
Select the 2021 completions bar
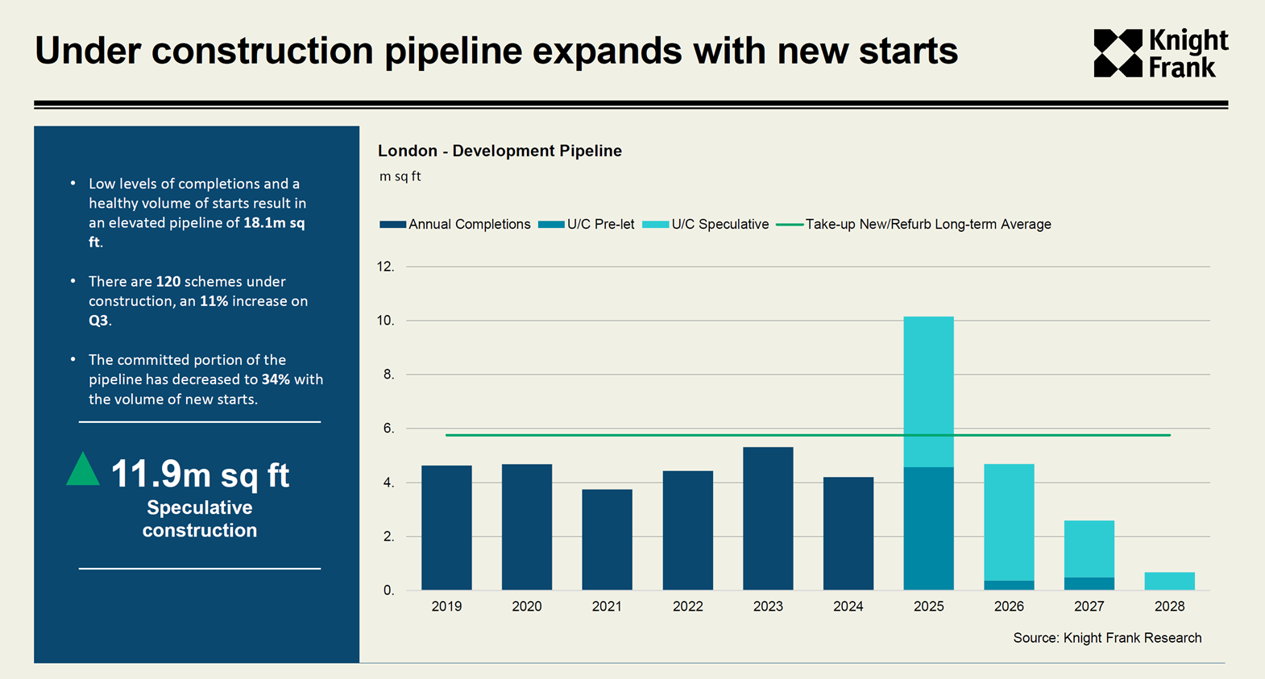pyautogui.click(x=607, y=540)
